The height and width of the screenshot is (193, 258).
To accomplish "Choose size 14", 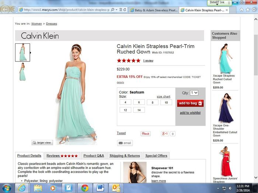I will click(139, 110).
